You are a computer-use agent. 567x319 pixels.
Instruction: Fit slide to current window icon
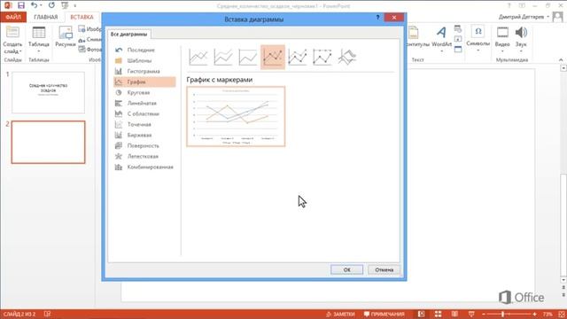click(562, 314)
